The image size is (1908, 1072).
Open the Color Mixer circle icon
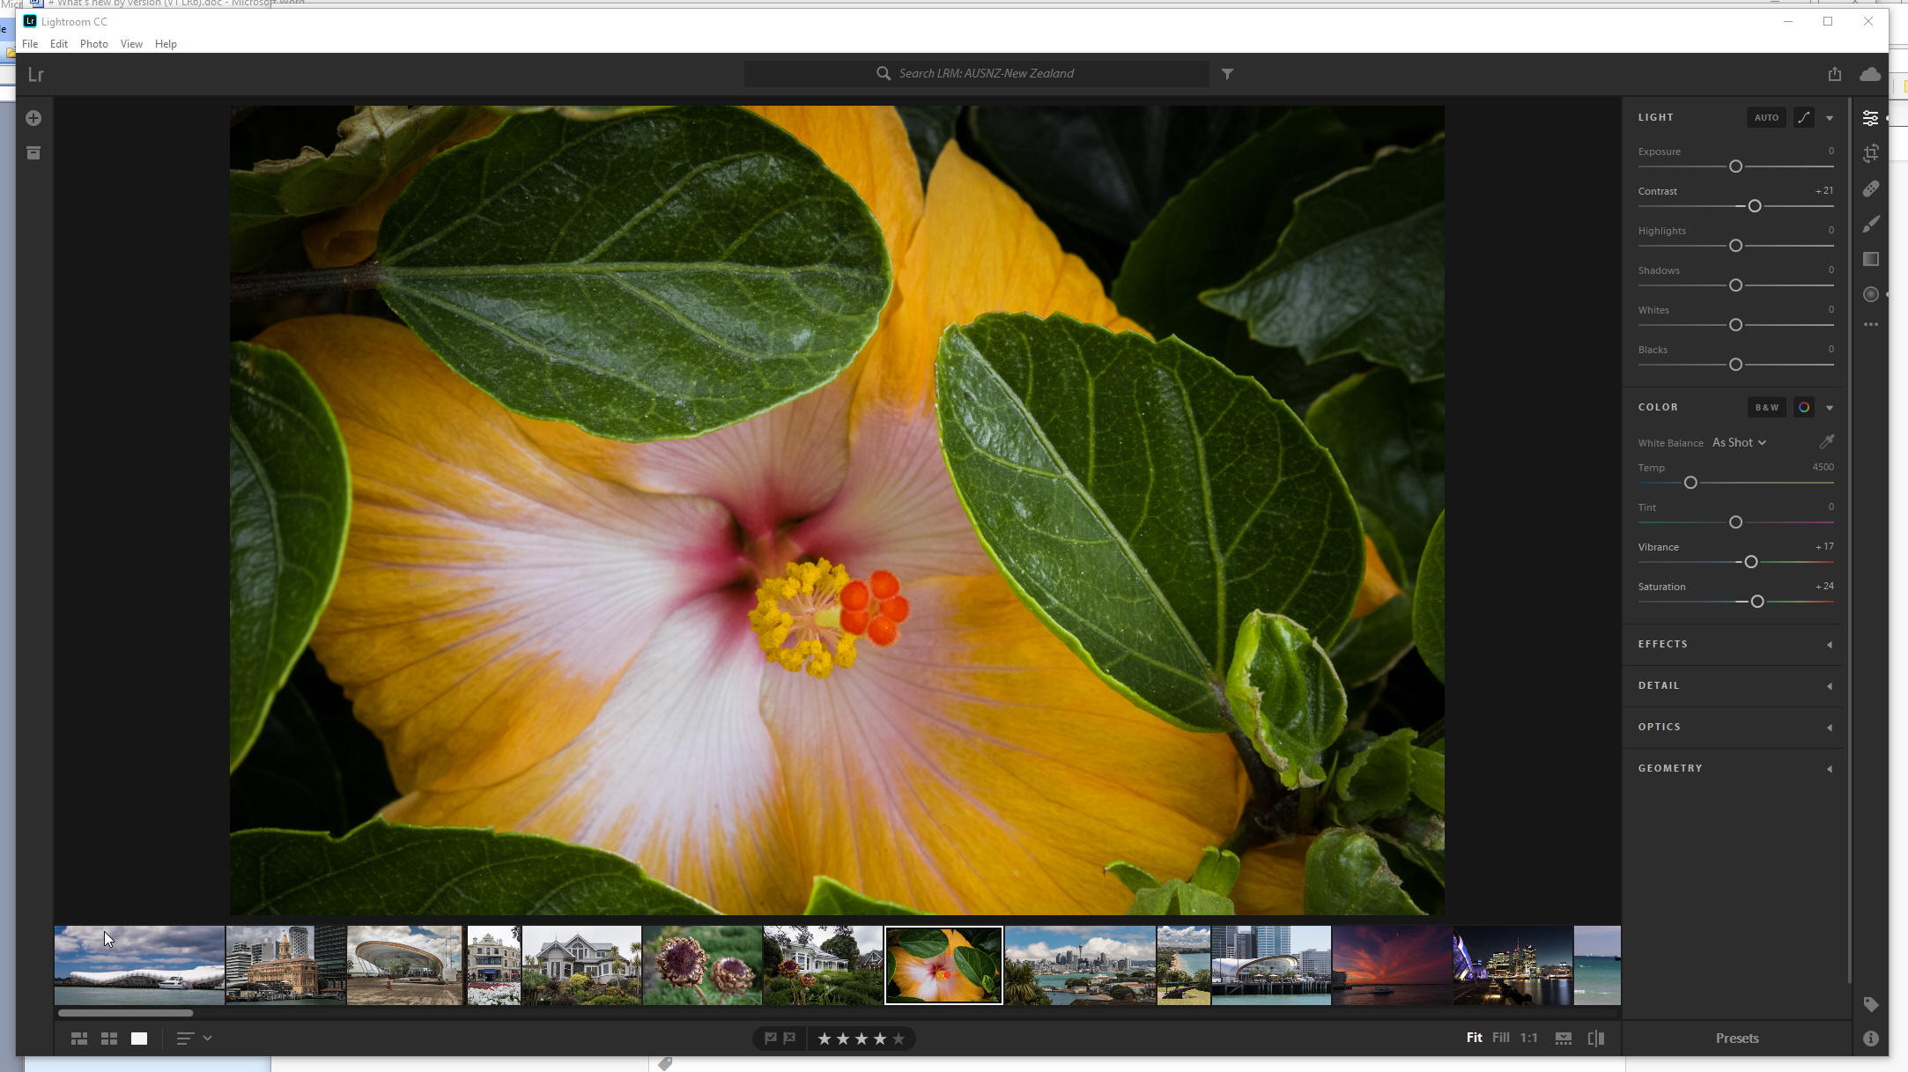click(x=1803, y=407)
